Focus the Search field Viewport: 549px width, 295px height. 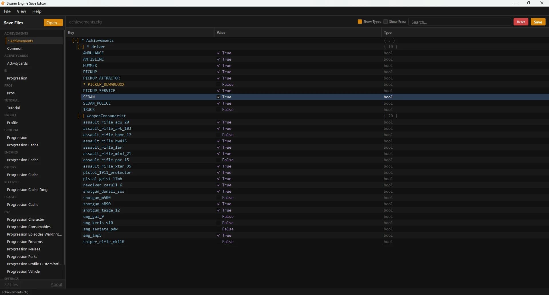click(x=460, y=22)
